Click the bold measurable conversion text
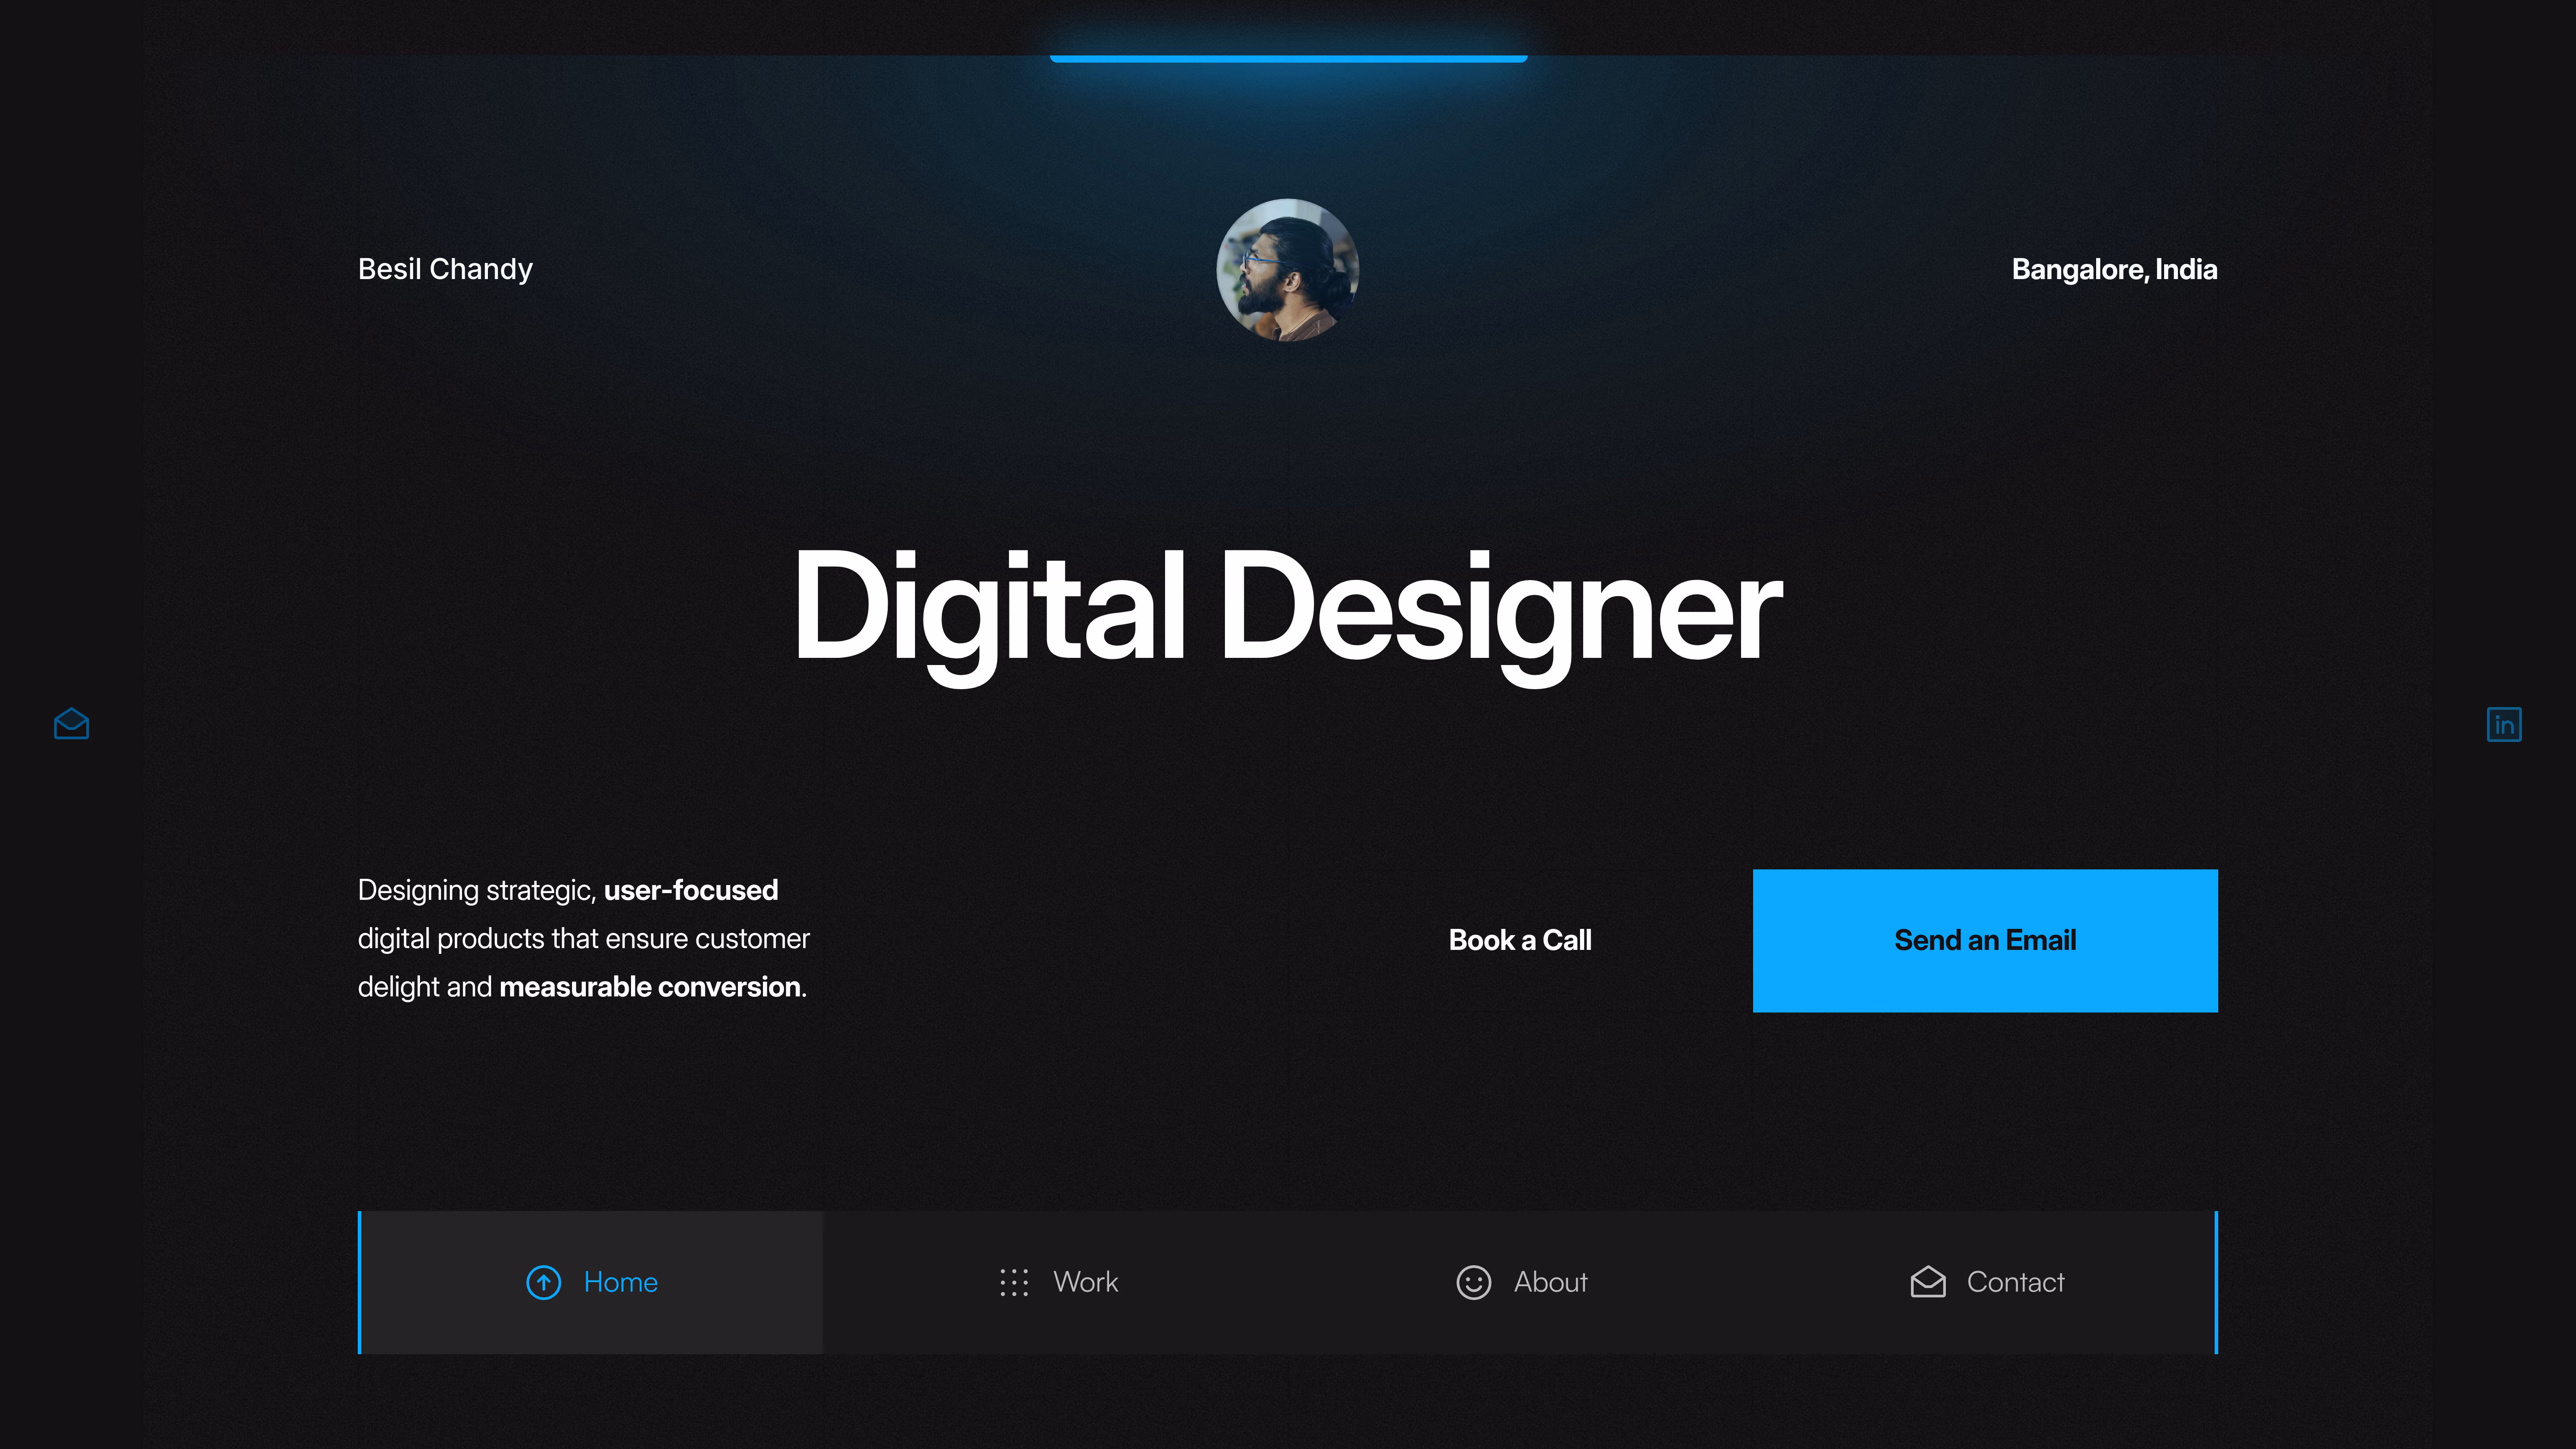The width and height of the screenshot is (2576, 1449). click(x=650, y=987)
